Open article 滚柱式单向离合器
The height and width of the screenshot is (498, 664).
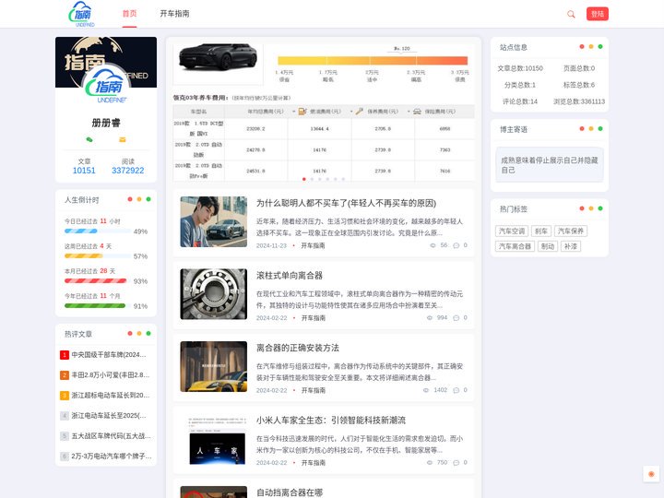(290, 276)
